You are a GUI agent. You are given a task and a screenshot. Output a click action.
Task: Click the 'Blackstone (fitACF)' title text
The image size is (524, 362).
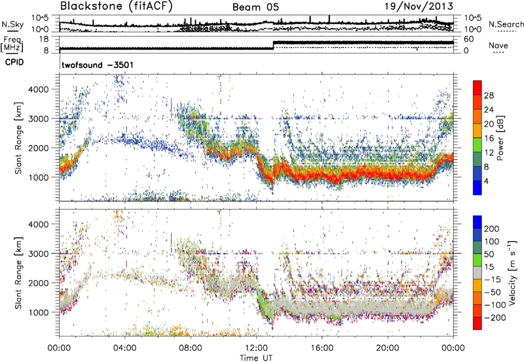116,6
